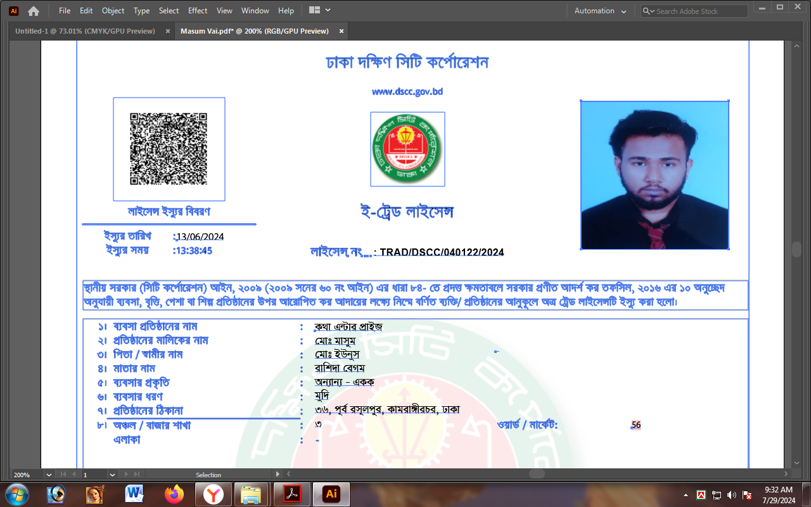The height and width of the screenshot is (507, 811).
Task: Open the status bar options arrow
Action: coord(278,474)
